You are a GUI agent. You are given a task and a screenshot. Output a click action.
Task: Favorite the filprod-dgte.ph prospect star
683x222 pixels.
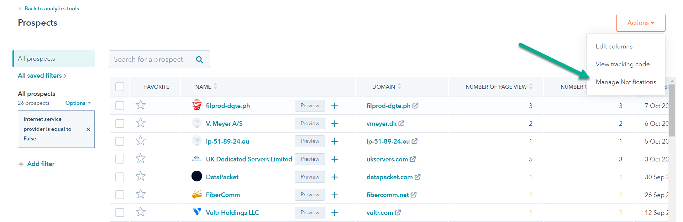[x=141, y=105]
